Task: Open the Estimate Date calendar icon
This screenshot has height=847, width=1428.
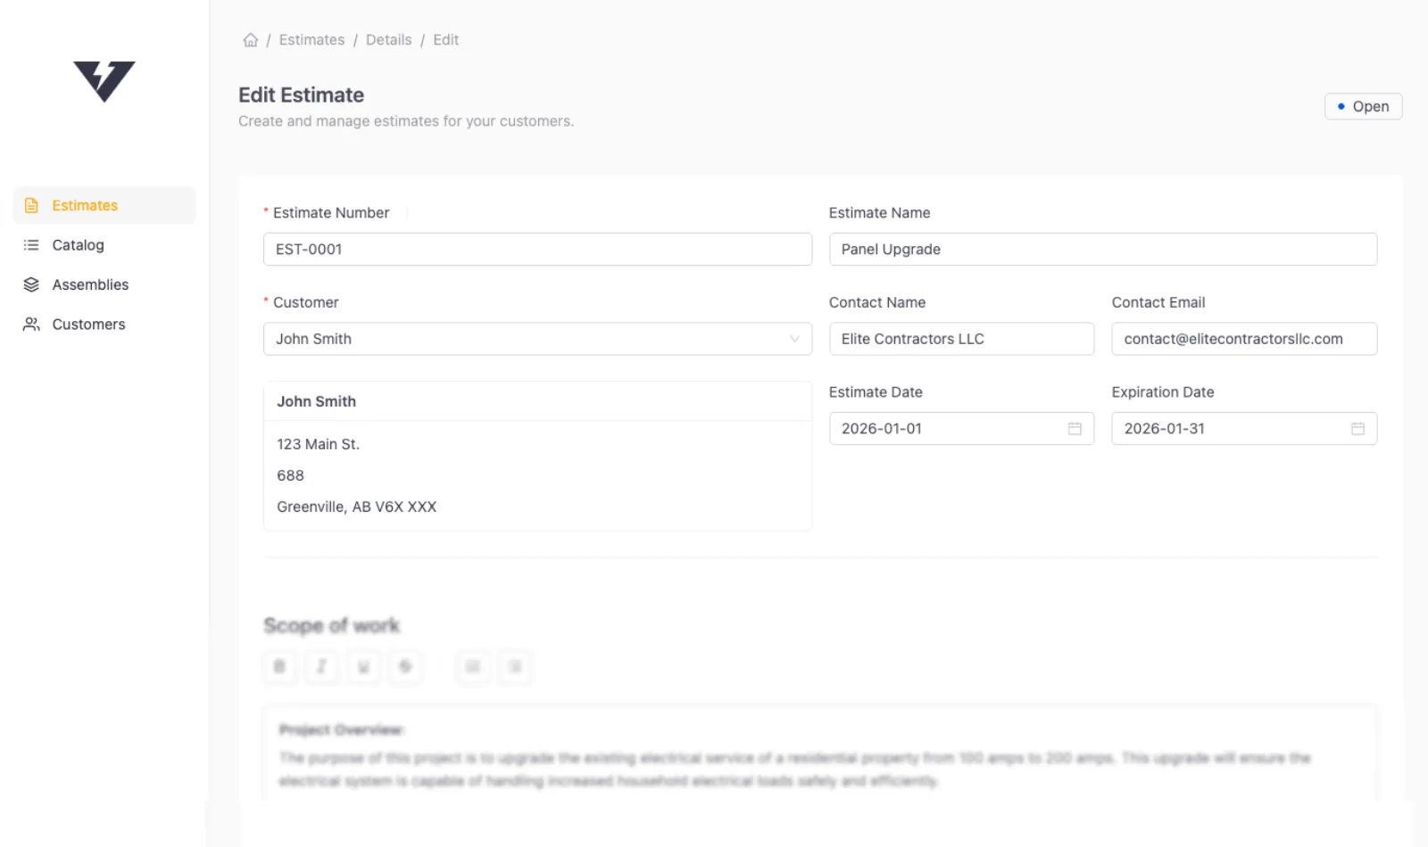Action: (x=1074, y=429)
